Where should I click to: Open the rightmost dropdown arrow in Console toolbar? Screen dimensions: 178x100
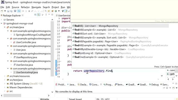(x=177, y=88)
